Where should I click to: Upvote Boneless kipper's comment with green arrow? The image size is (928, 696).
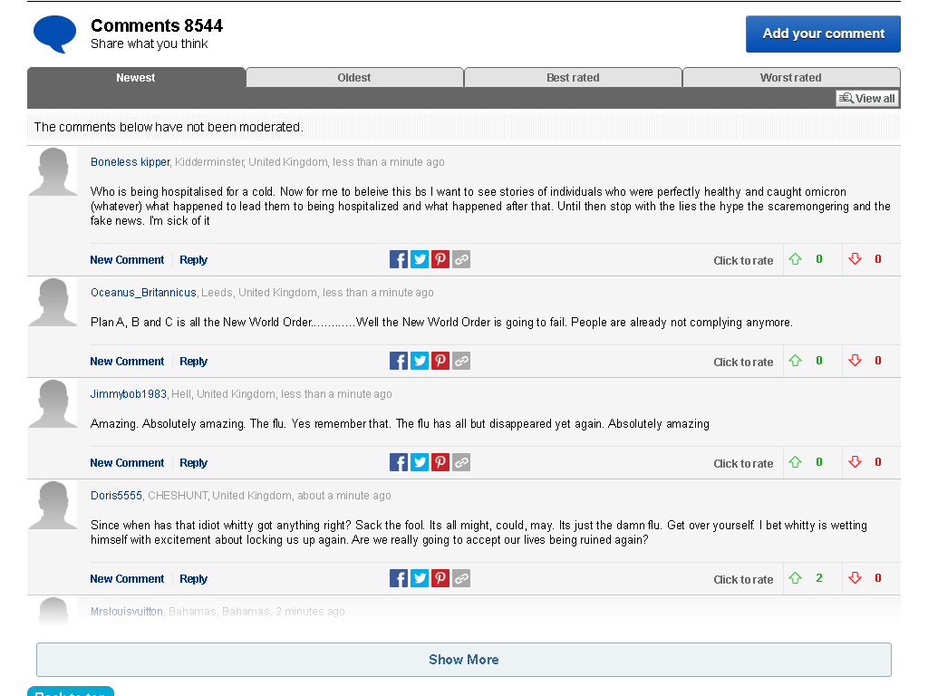click(796, 258)
